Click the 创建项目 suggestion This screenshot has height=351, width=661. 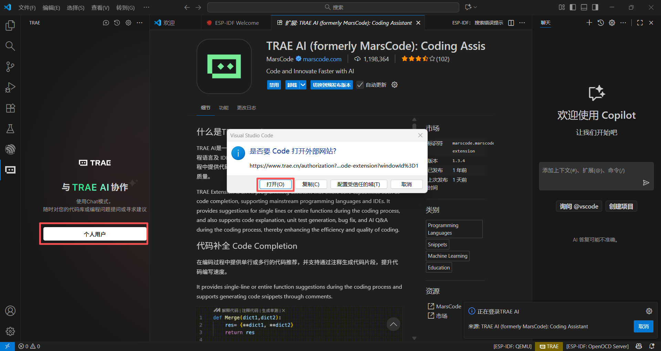pos(621,206)
